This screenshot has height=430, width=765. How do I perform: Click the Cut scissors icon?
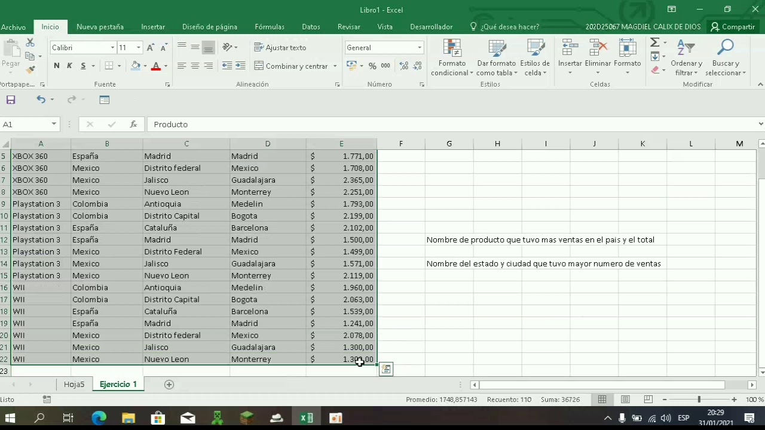click(x=30, y=43)
